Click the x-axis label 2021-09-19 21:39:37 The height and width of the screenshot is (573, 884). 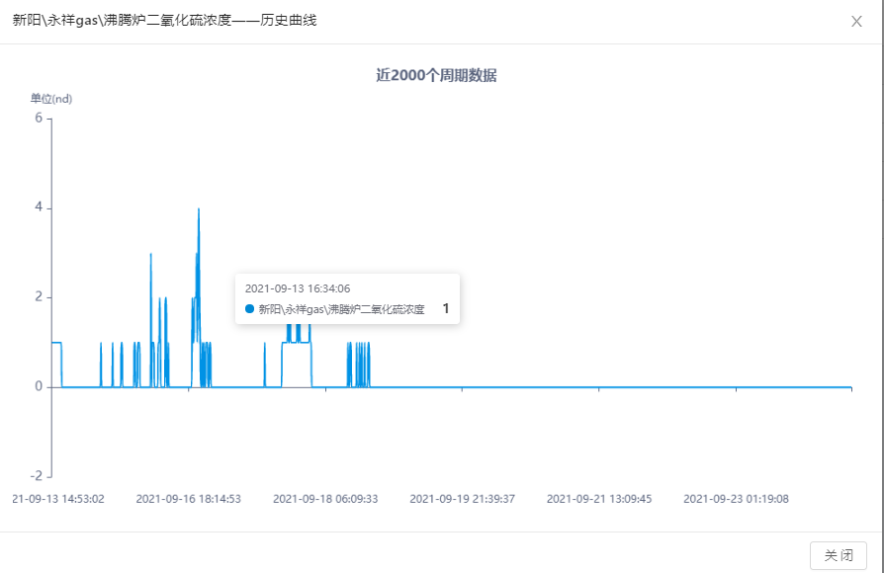[462, 499]
